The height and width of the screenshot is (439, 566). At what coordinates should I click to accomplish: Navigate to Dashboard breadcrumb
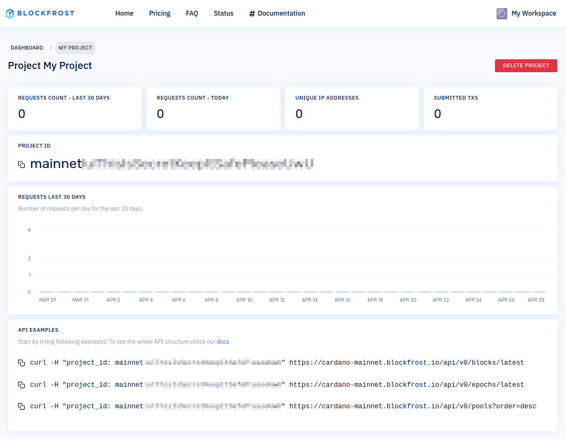click(27, 47)
